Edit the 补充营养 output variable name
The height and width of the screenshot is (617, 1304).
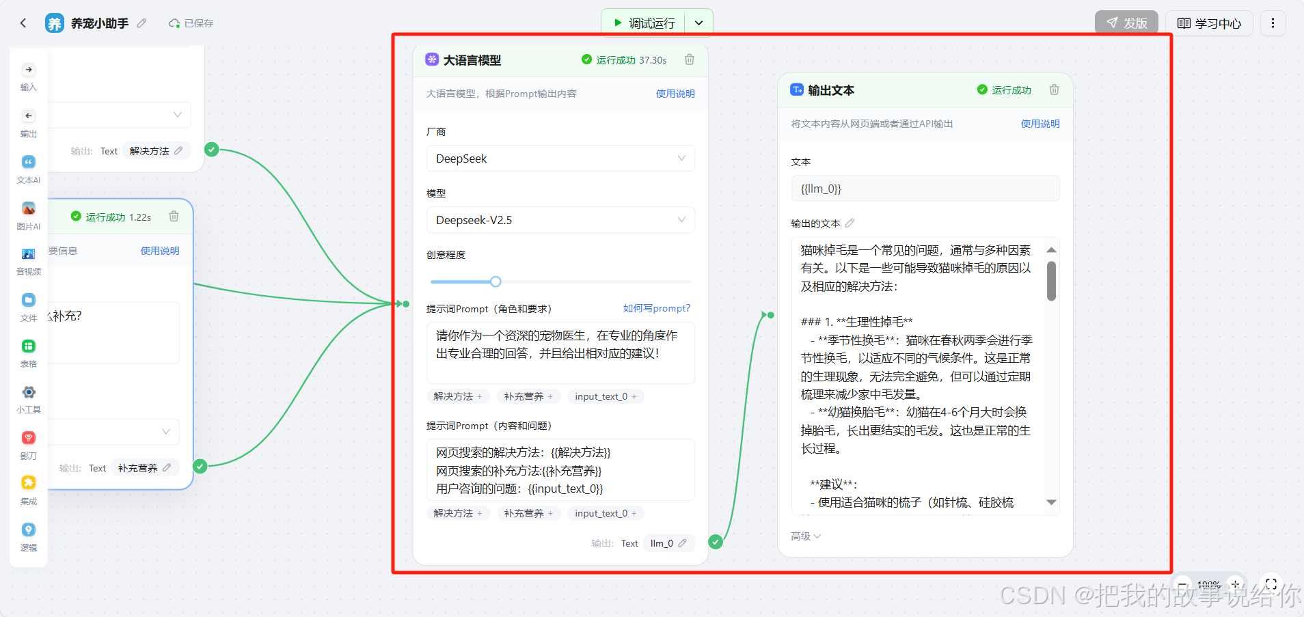point(167,467)
